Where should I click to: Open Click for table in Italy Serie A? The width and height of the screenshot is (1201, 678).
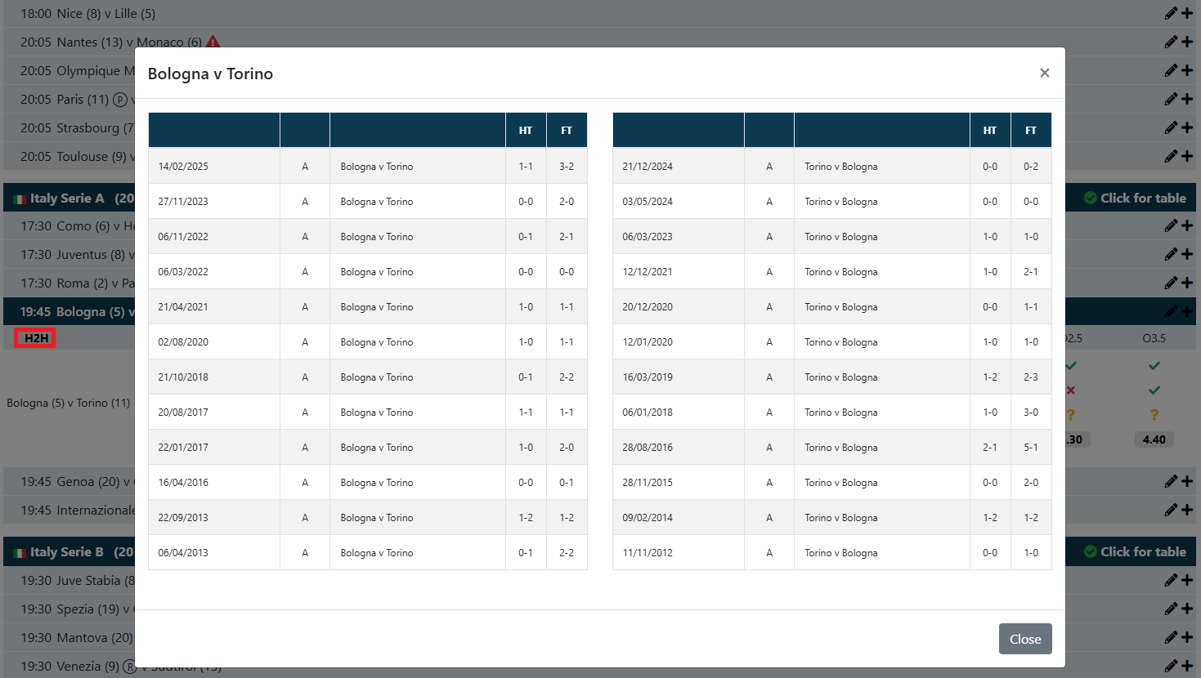click(x=1135, y=198)
